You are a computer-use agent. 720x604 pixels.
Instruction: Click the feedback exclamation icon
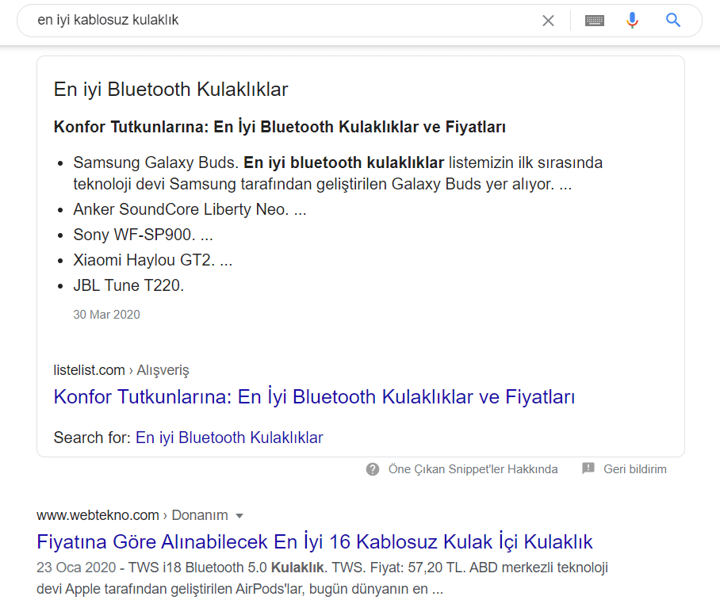point(588,469)
